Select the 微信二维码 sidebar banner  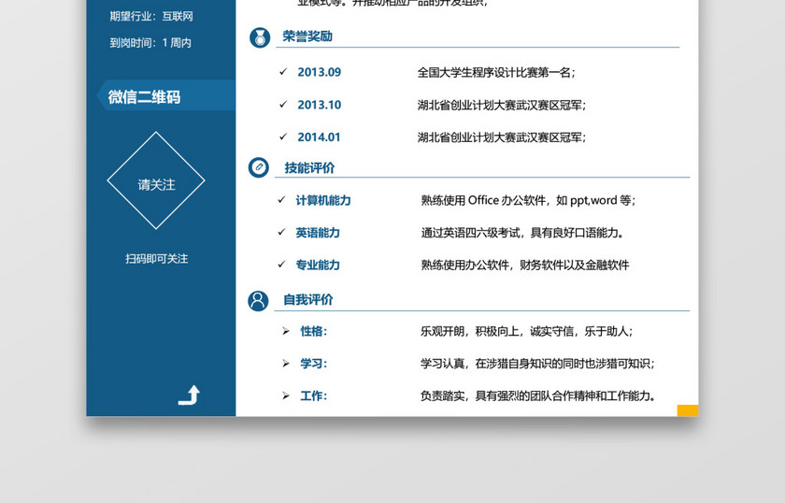click(x=165, y=95)
